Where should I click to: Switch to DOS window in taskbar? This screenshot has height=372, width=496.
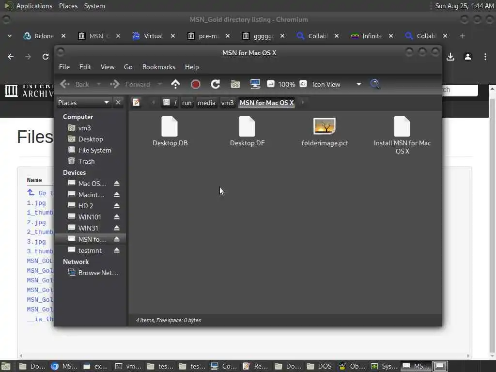point(320,366)
